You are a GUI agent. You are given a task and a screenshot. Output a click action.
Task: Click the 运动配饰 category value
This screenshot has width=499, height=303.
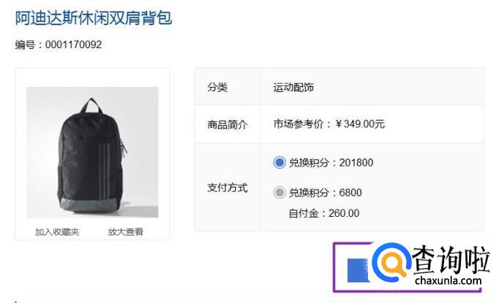[x=293, y=88]
